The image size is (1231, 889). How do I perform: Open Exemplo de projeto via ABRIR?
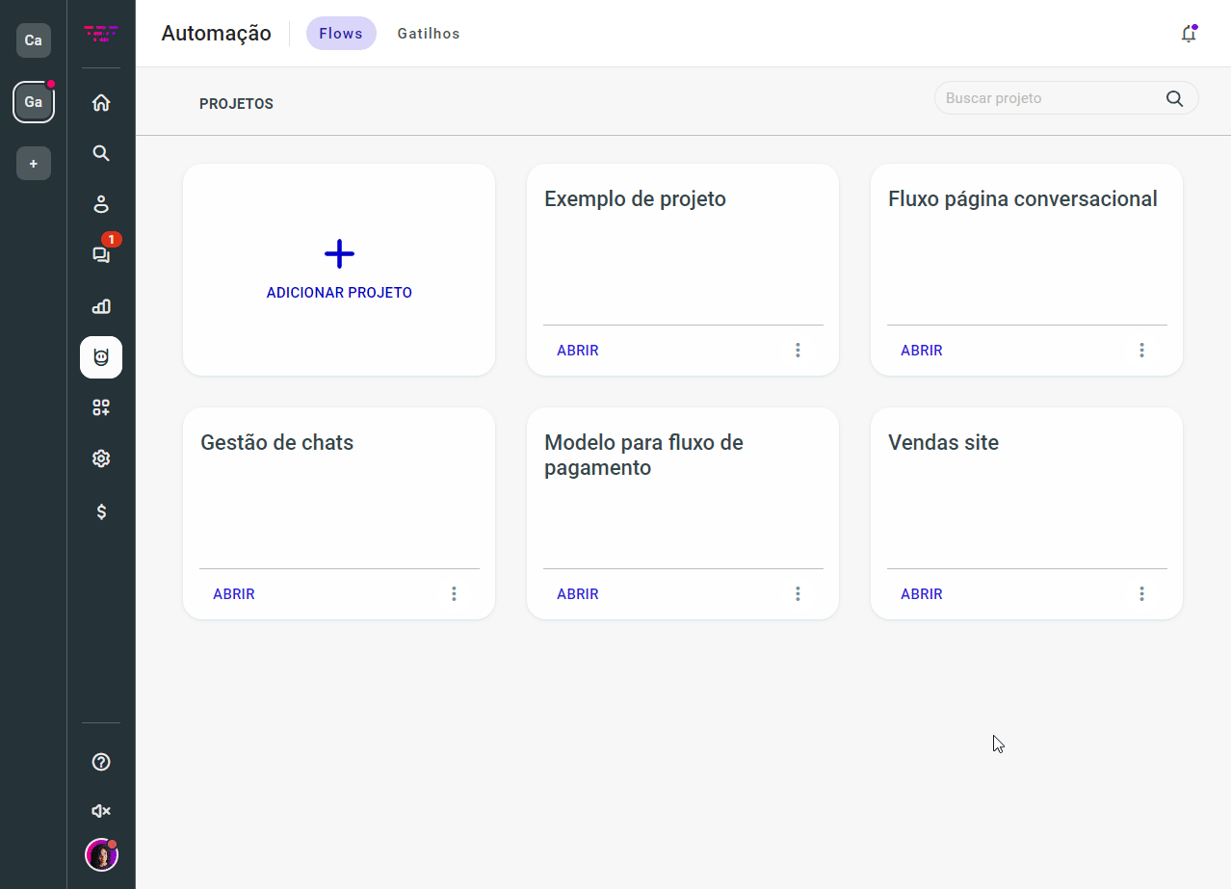578,351
